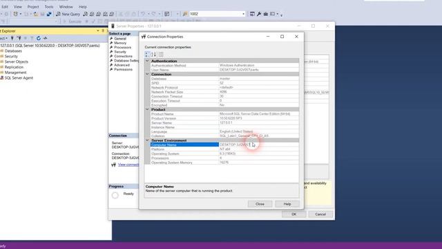Select the Operating System Memory property row
The width and height of the screenshot is (442, 249).
[224, 163]
